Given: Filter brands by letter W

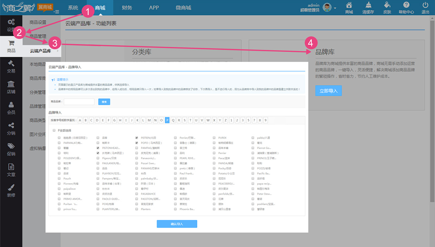Looking at the screenshot, I should click(208, 120).
